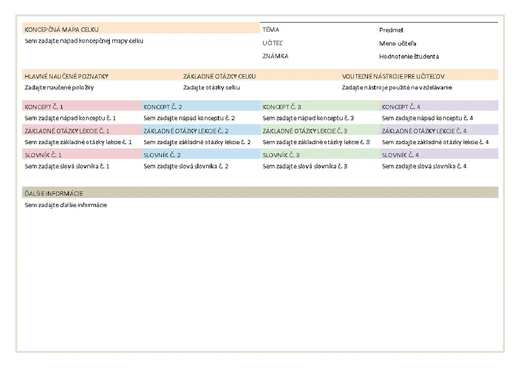Click the pink 'KONCEPT Č. 1' header

click(x=44, y=107)
